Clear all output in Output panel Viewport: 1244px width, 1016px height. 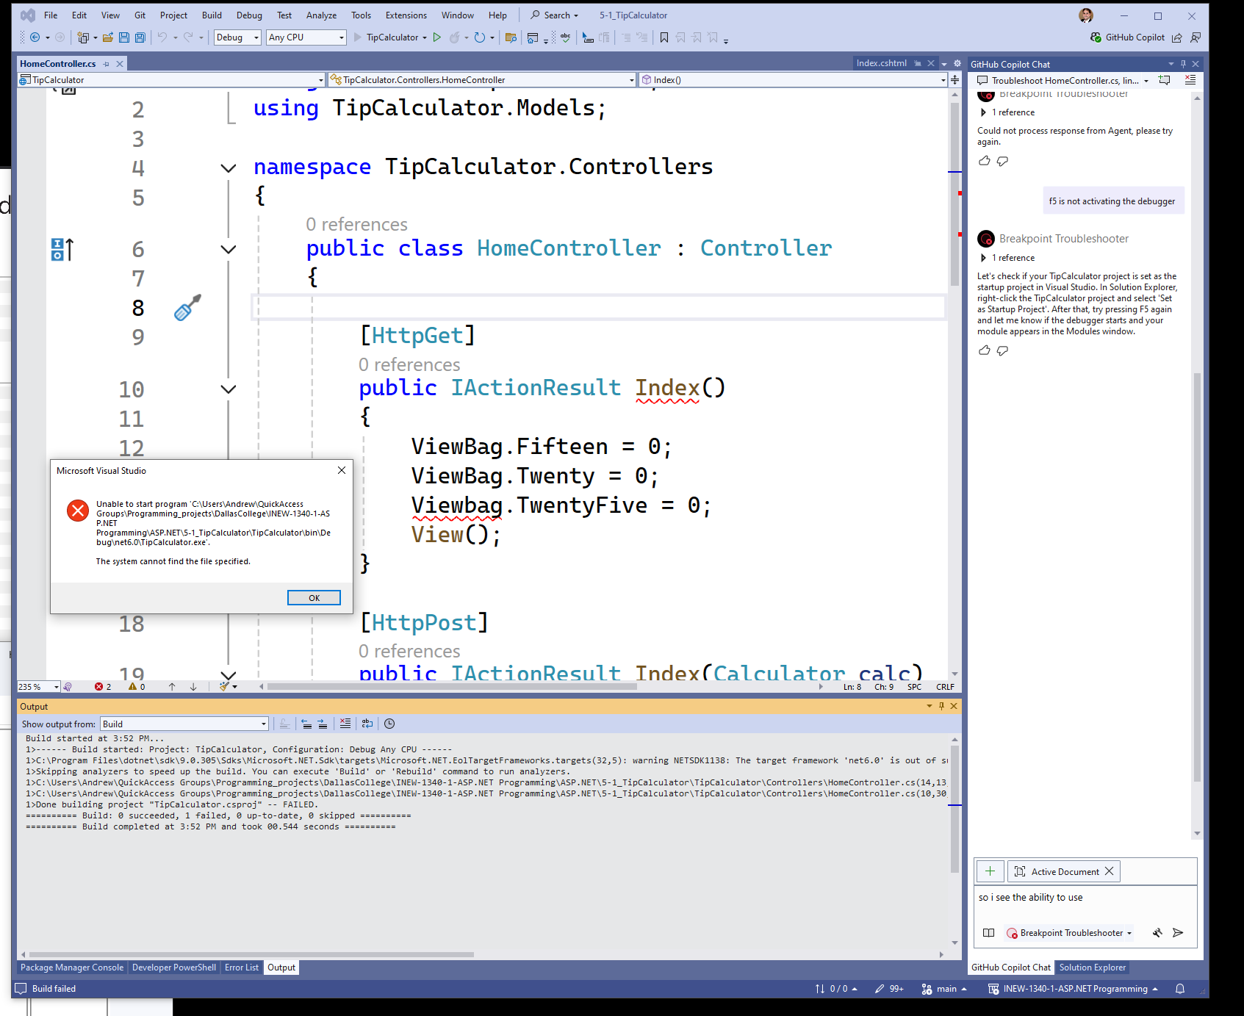click(345, 724)
